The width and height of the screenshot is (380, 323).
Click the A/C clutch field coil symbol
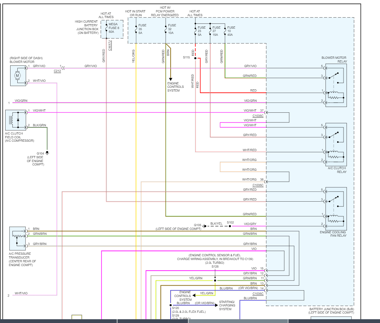click(x=15, y=120)
